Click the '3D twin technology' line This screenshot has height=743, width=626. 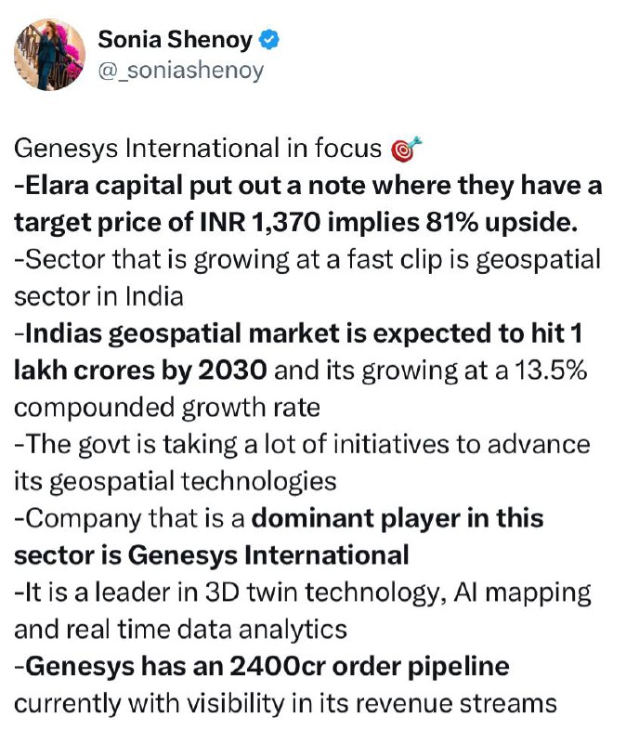point(303,593)
